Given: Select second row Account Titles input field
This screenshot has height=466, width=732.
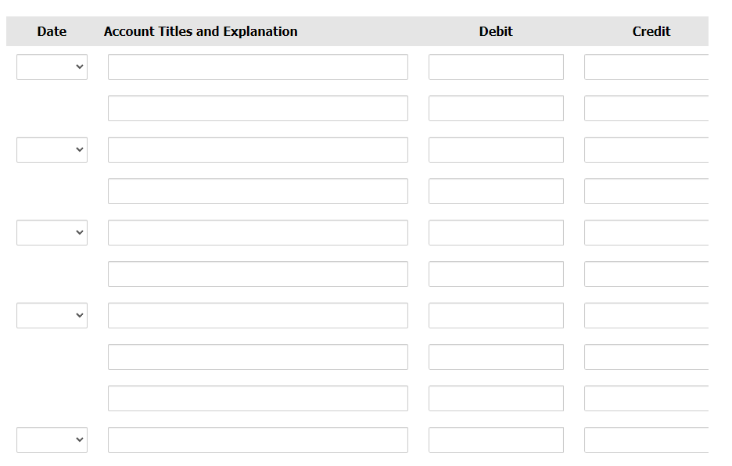Looking at the screenshot, I should 258,109.
